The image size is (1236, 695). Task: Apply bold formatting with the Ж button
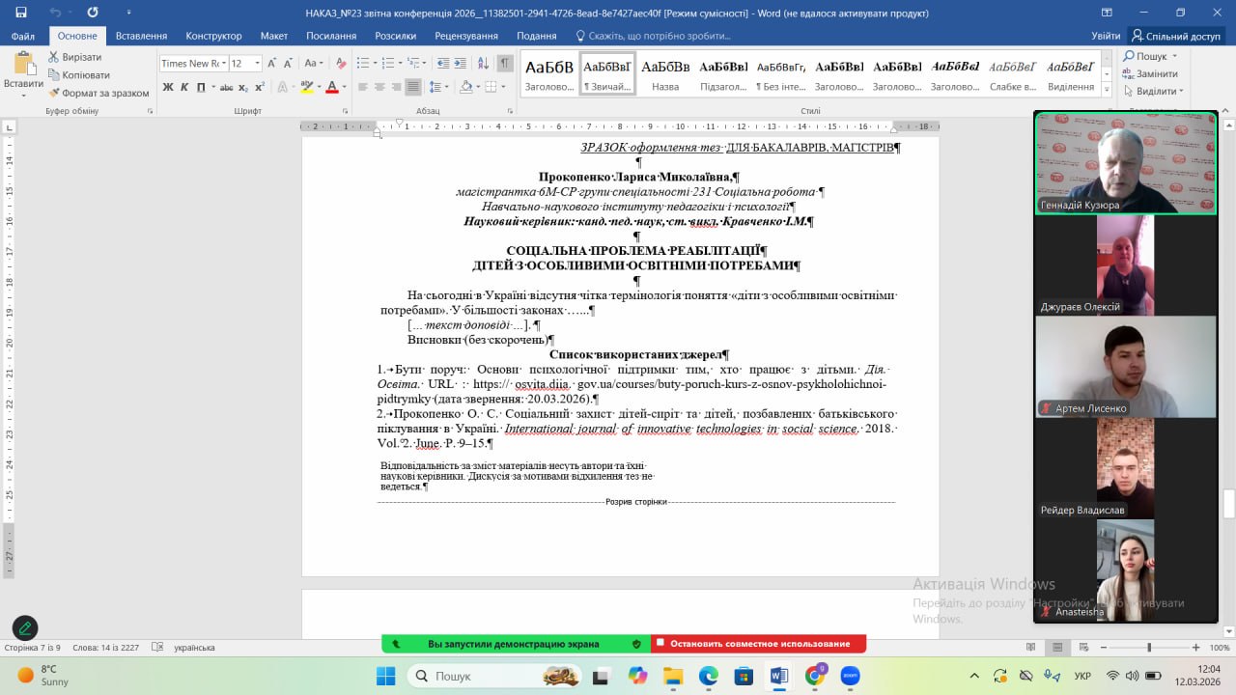point(168,87)
